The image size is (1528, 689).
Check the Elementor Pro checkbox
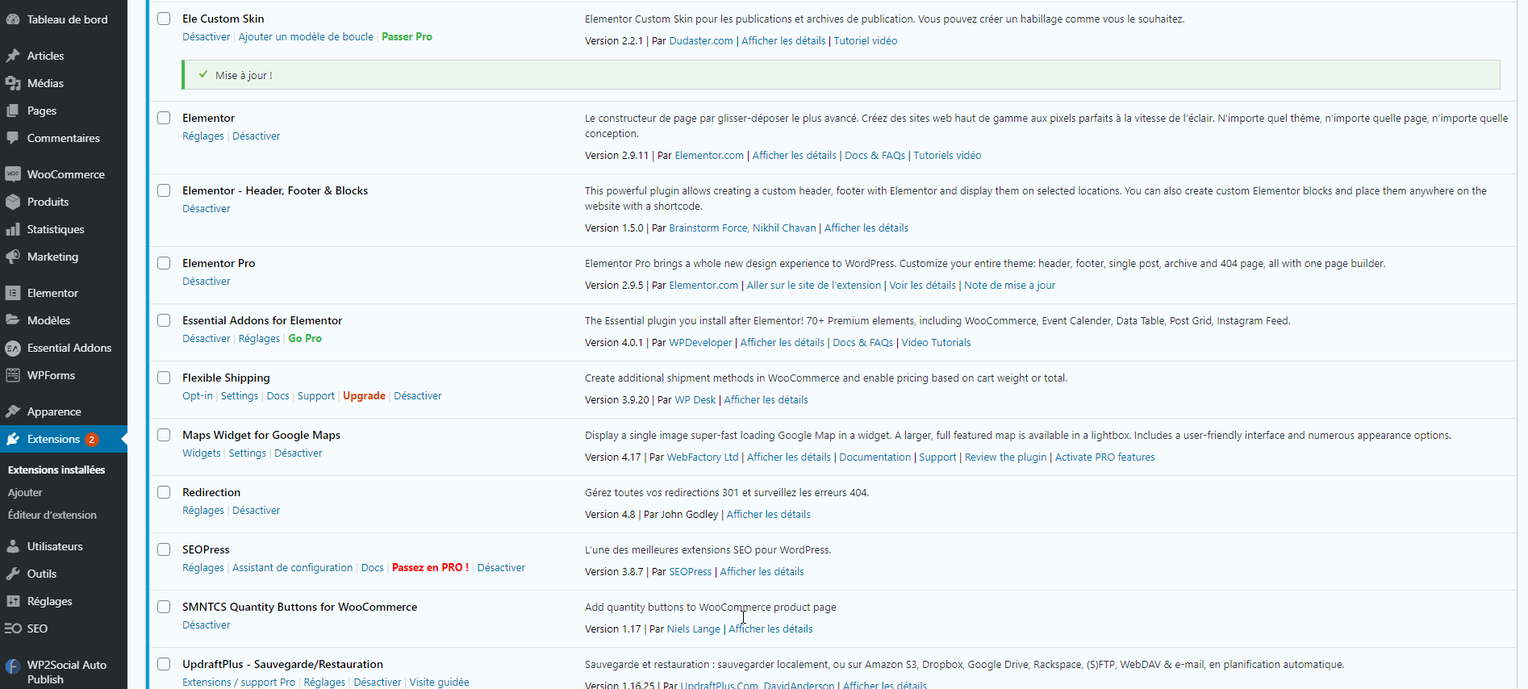click(164, 263)
